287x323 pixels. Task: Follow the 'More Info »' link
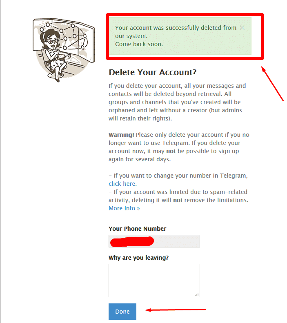pyautogui.click(x=124, y=208)
